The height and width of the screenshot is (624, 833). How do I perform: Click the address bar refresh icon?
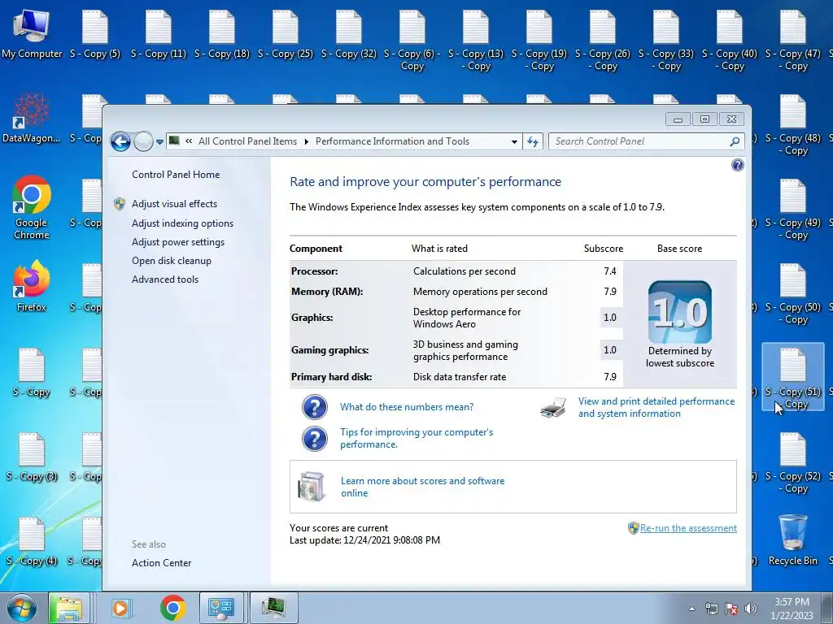(x=533, y=141)
